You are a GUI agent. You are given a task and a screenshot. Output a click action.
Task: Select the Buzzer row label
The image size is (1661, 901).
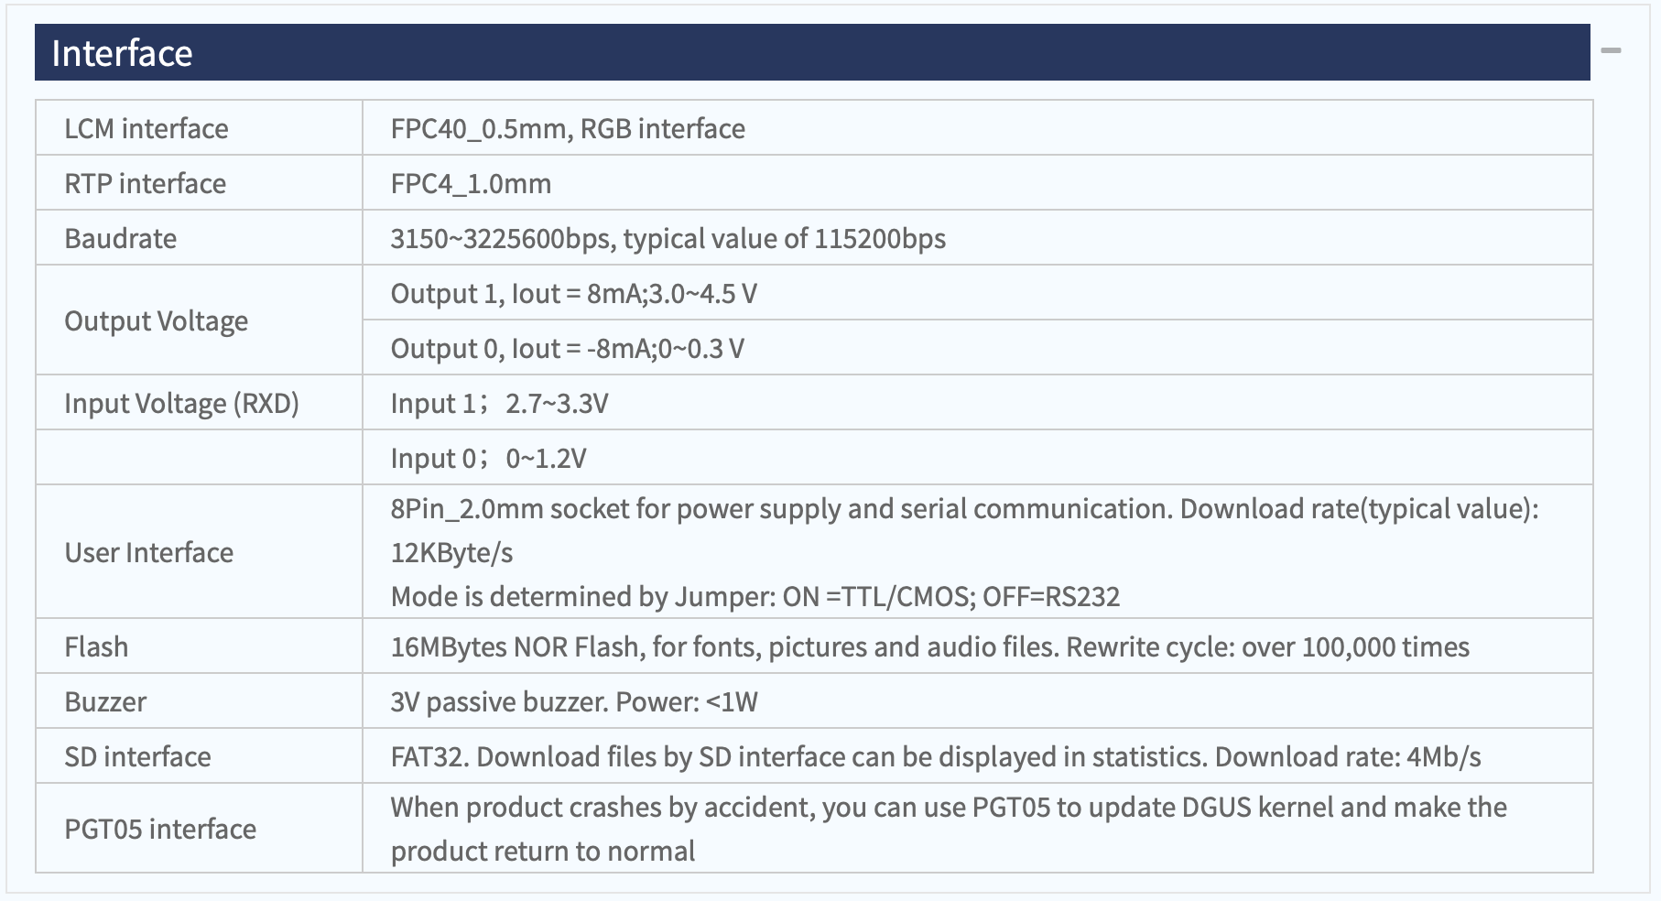pos(105,702)
